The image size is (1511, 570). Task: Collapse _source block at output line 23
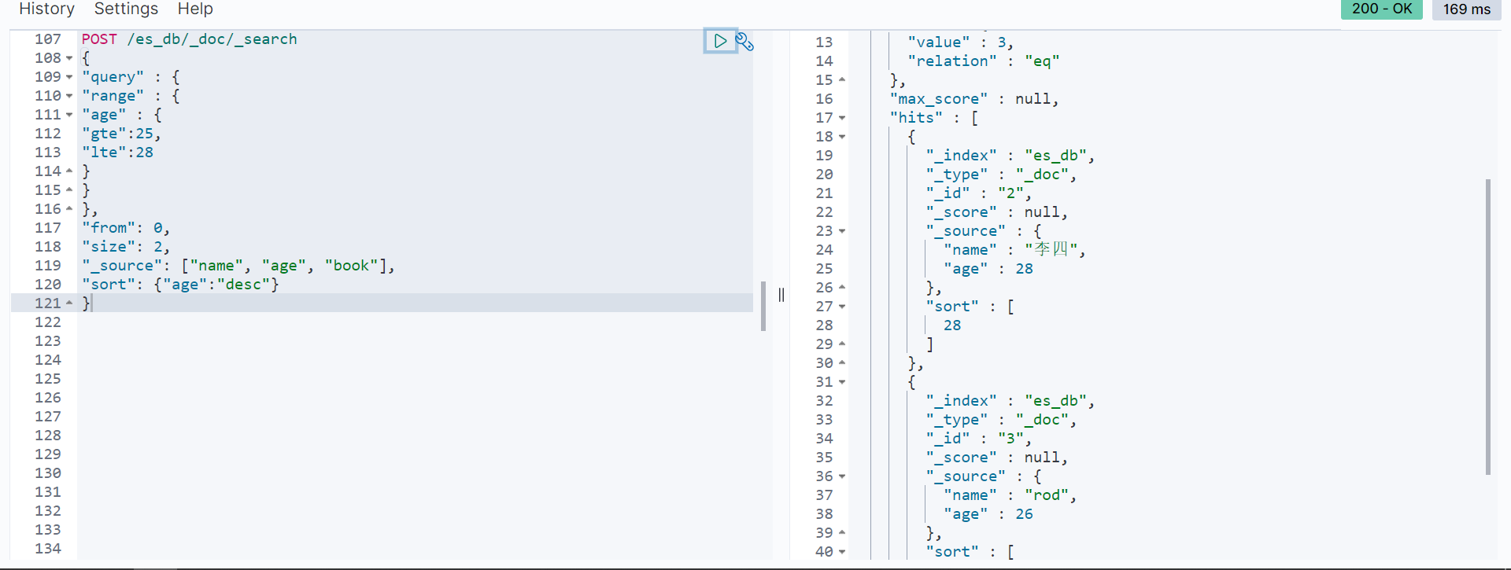(x=842, y=231)
